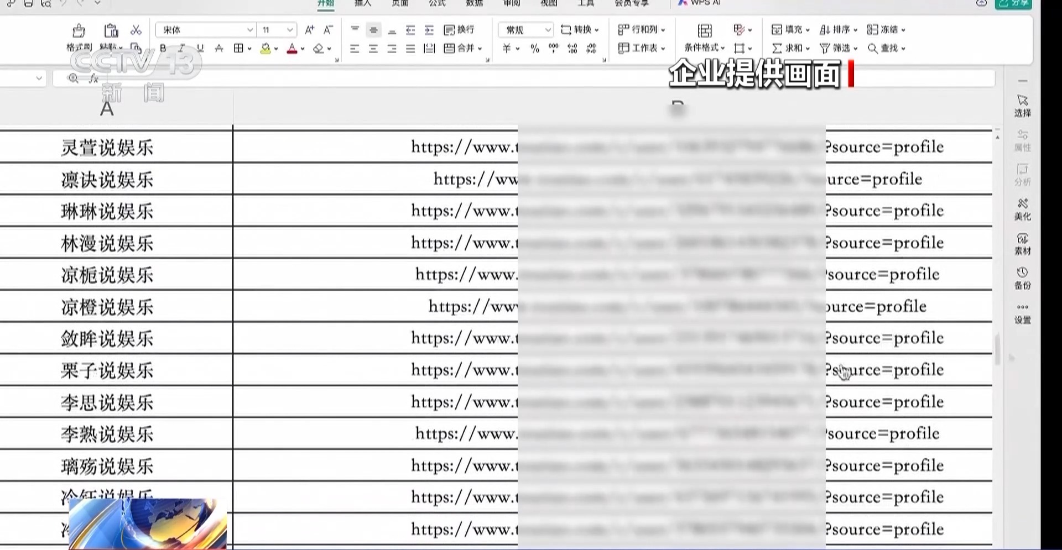Click the increase font size icon
Viewport: 1062px width, 550px height.
(310, 30)
